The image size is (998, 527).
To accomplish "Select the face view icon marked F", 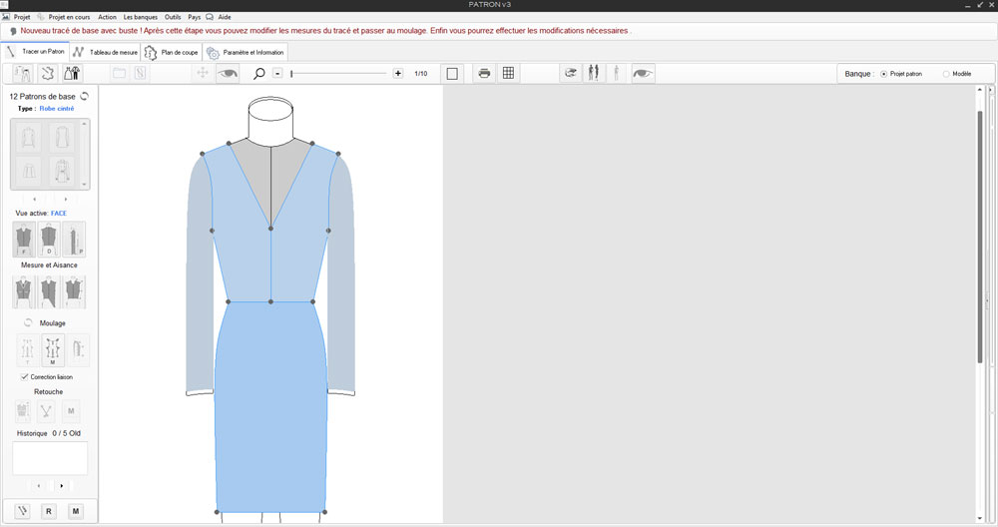I will 23,240.
